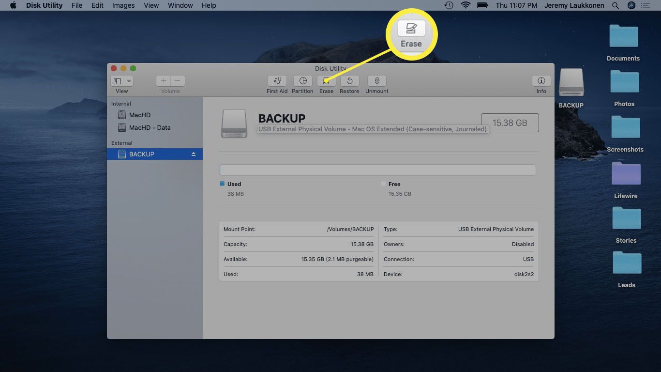Click the Jeremy Laukkonen user menu
This screenshot has width=661, height=372.
(x=575, y=5)
